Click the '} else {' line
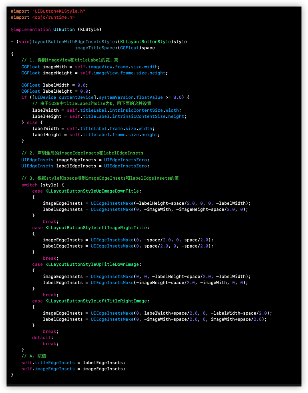The image size is (308, 393). [32, 122]
